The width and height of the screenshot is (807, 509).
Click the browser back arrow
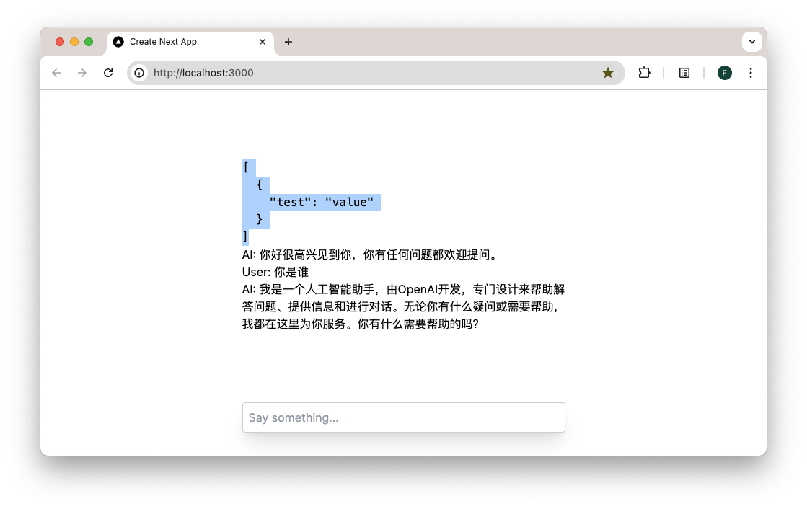click(56, 73)
